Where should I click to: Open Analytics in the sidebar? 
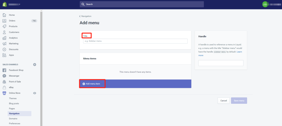coord(13,38)
